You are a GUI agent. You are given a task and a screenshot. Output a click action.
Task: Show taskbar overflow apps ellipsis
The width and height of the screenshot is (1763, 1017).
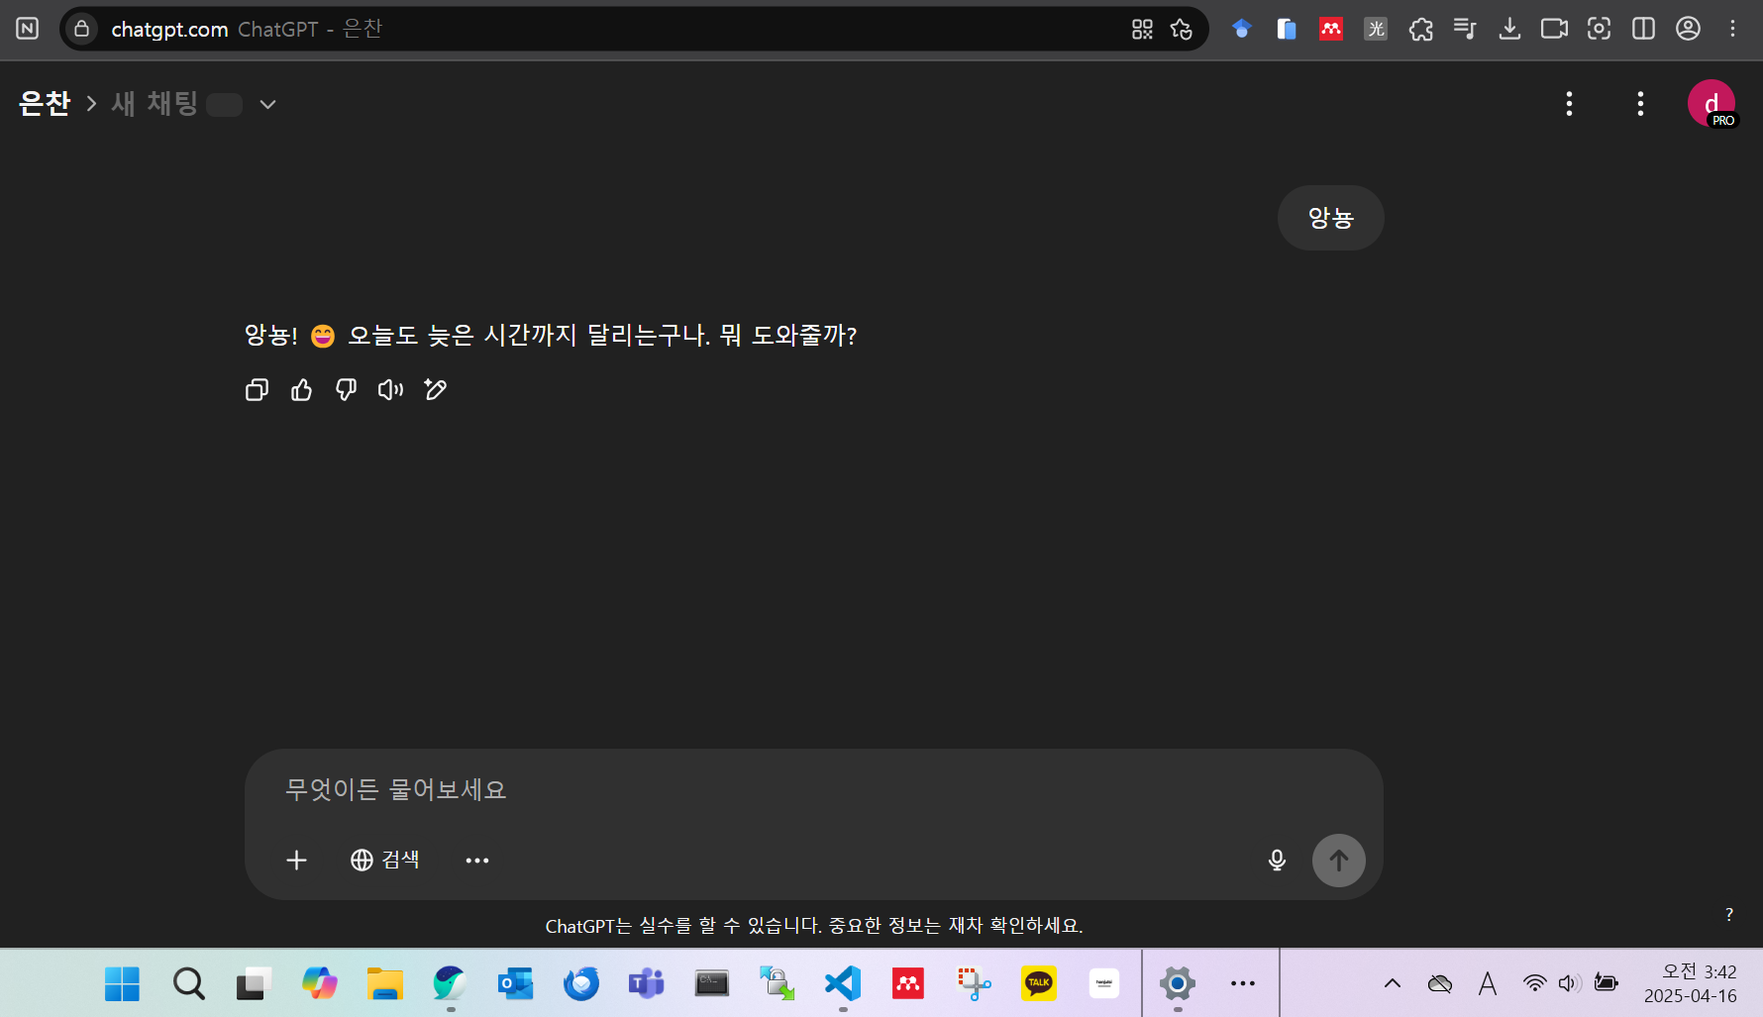[1242, 983]
